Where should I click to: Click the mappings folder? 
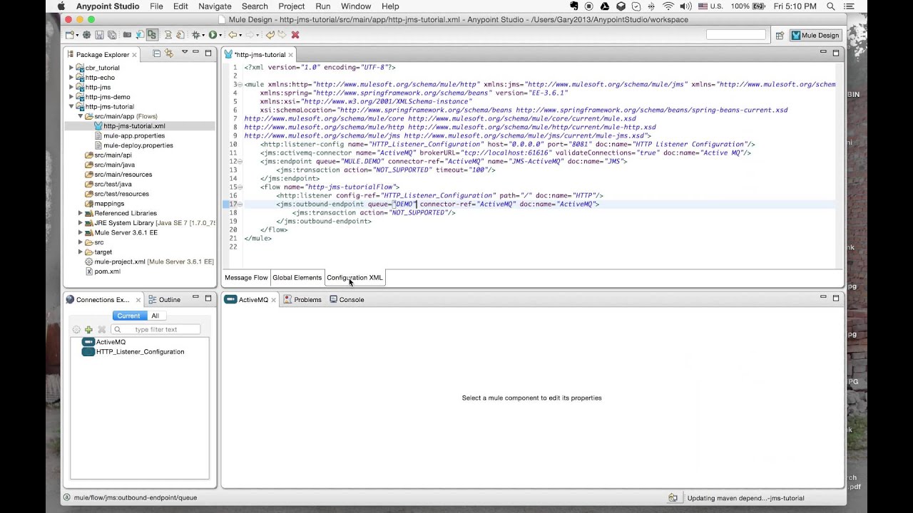[104, 204]
